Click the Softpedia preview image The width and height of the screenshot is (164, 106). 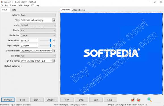click(x=112, y=54)
